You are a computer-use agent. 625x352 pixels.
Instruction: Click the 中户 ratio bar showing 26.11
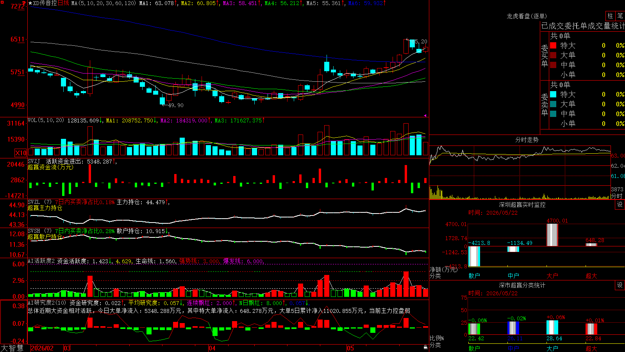513,328
